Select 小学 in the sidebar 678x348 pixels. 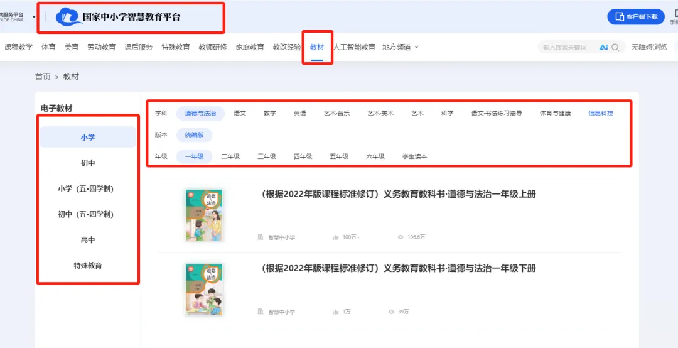click(x=88, y=137)
